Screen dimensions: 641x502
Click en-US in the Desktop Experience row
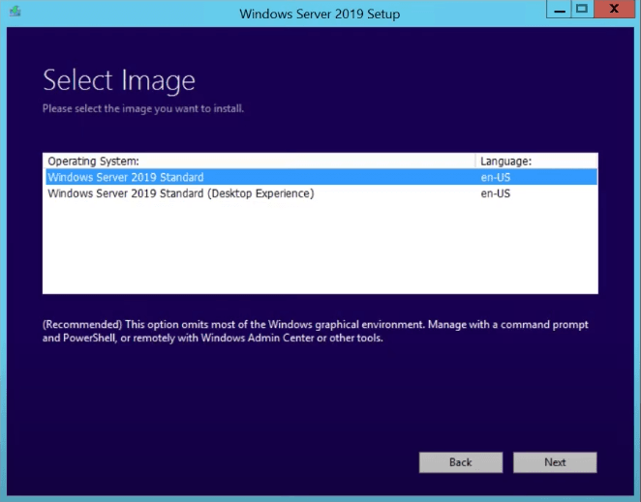(496, 193)
